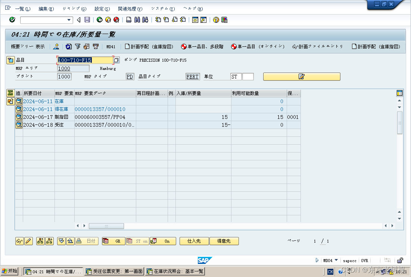Click the glasses display-element icon at the bottom
Viewport: 411px width, 277px height.
pyautogui.click(x=19, y=241)
